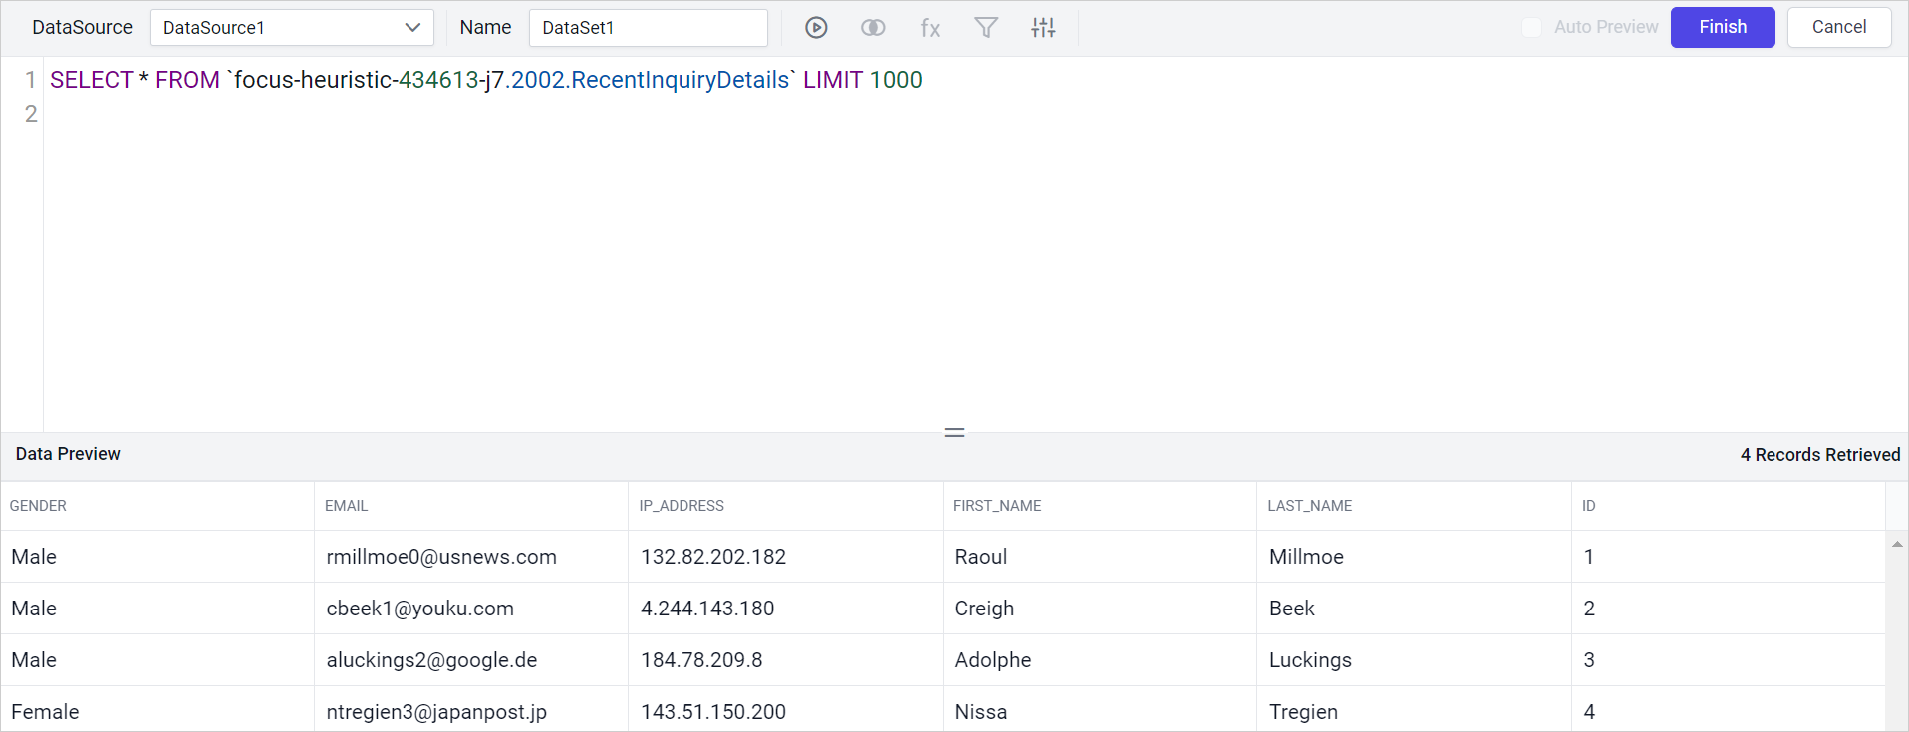The height and width of the screenshot is (732, 1909).
Task: Click the LAST_NAME column header
Action: coord(1414,506)
